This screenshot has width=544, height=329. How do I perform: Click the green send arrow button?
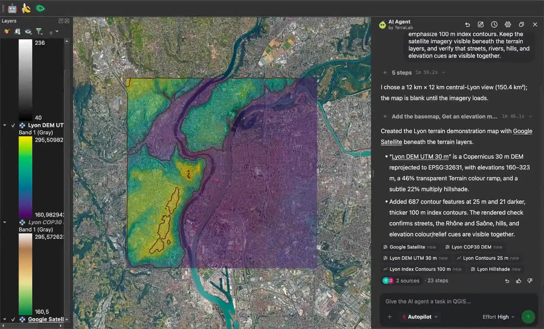click(x=528, y=317)
